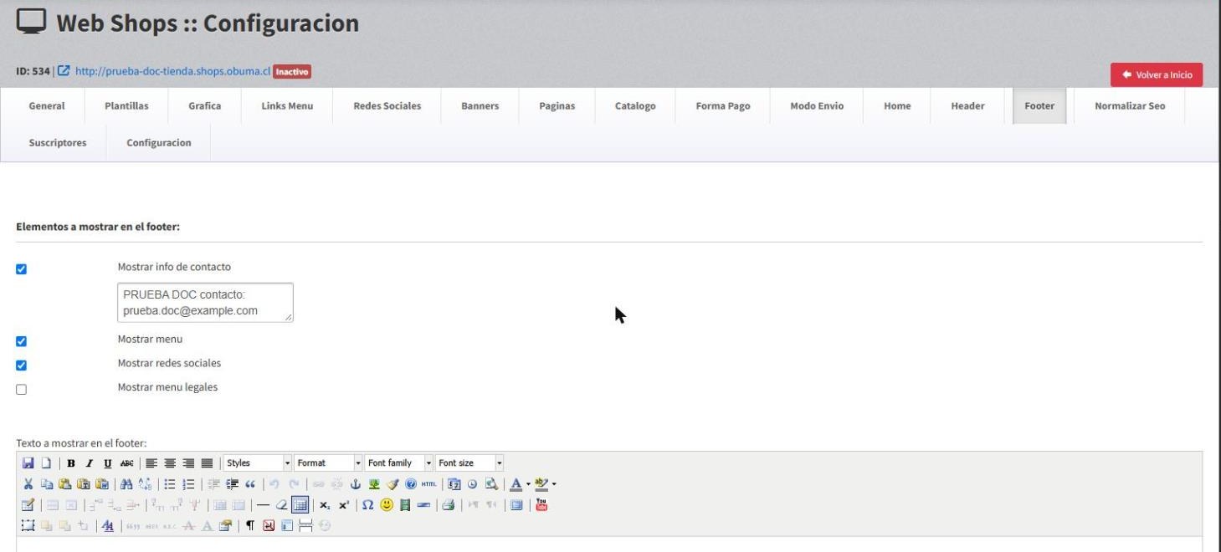Click the Find binoculars icon
Screen dimensions: 1221x552
point(126,483)
